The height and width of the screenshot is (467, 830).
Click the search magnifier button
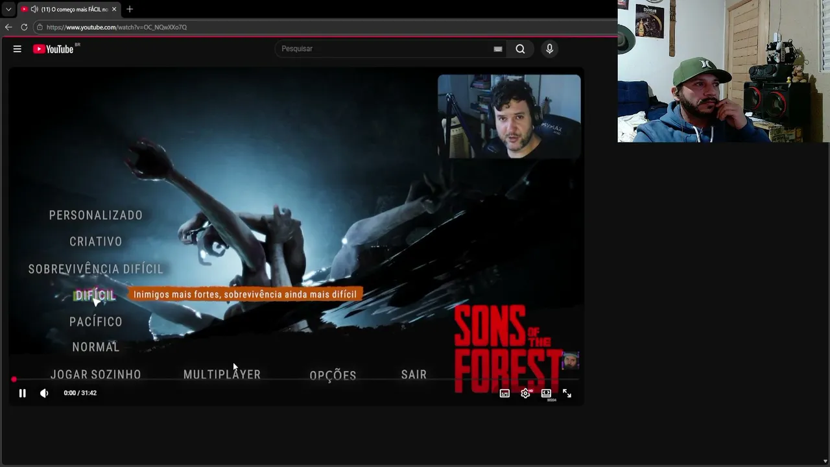coord(520,49)
